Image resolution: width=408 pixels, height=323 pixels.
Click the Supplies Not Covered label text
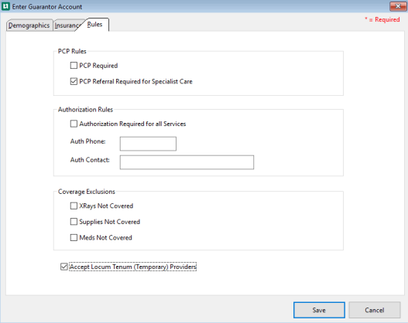click(x=109, y=222)
